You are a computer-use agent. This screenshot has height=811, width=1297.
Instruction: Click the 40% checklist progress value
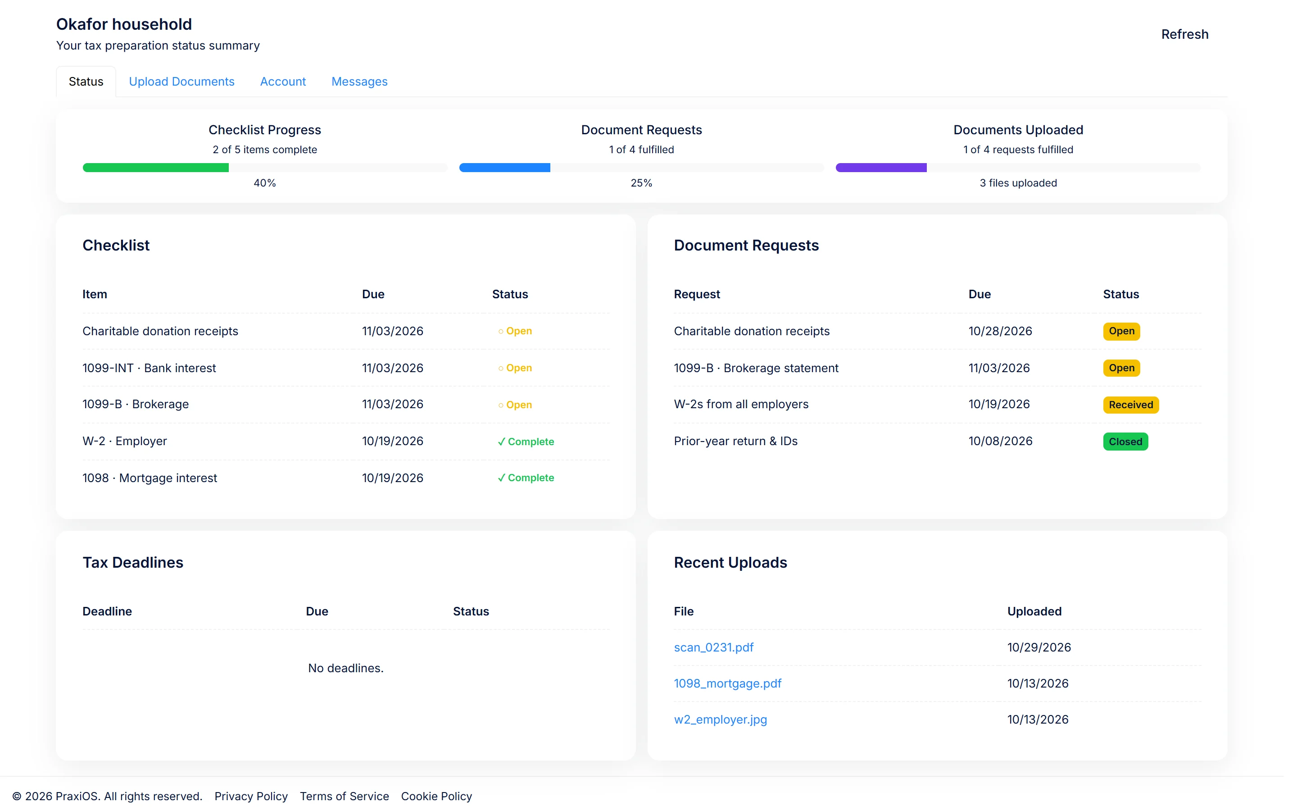(265, 183)
